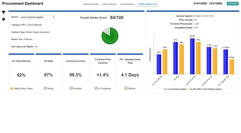Click the blue 98.5% Invoice Accuracy bar

(192, 56)
